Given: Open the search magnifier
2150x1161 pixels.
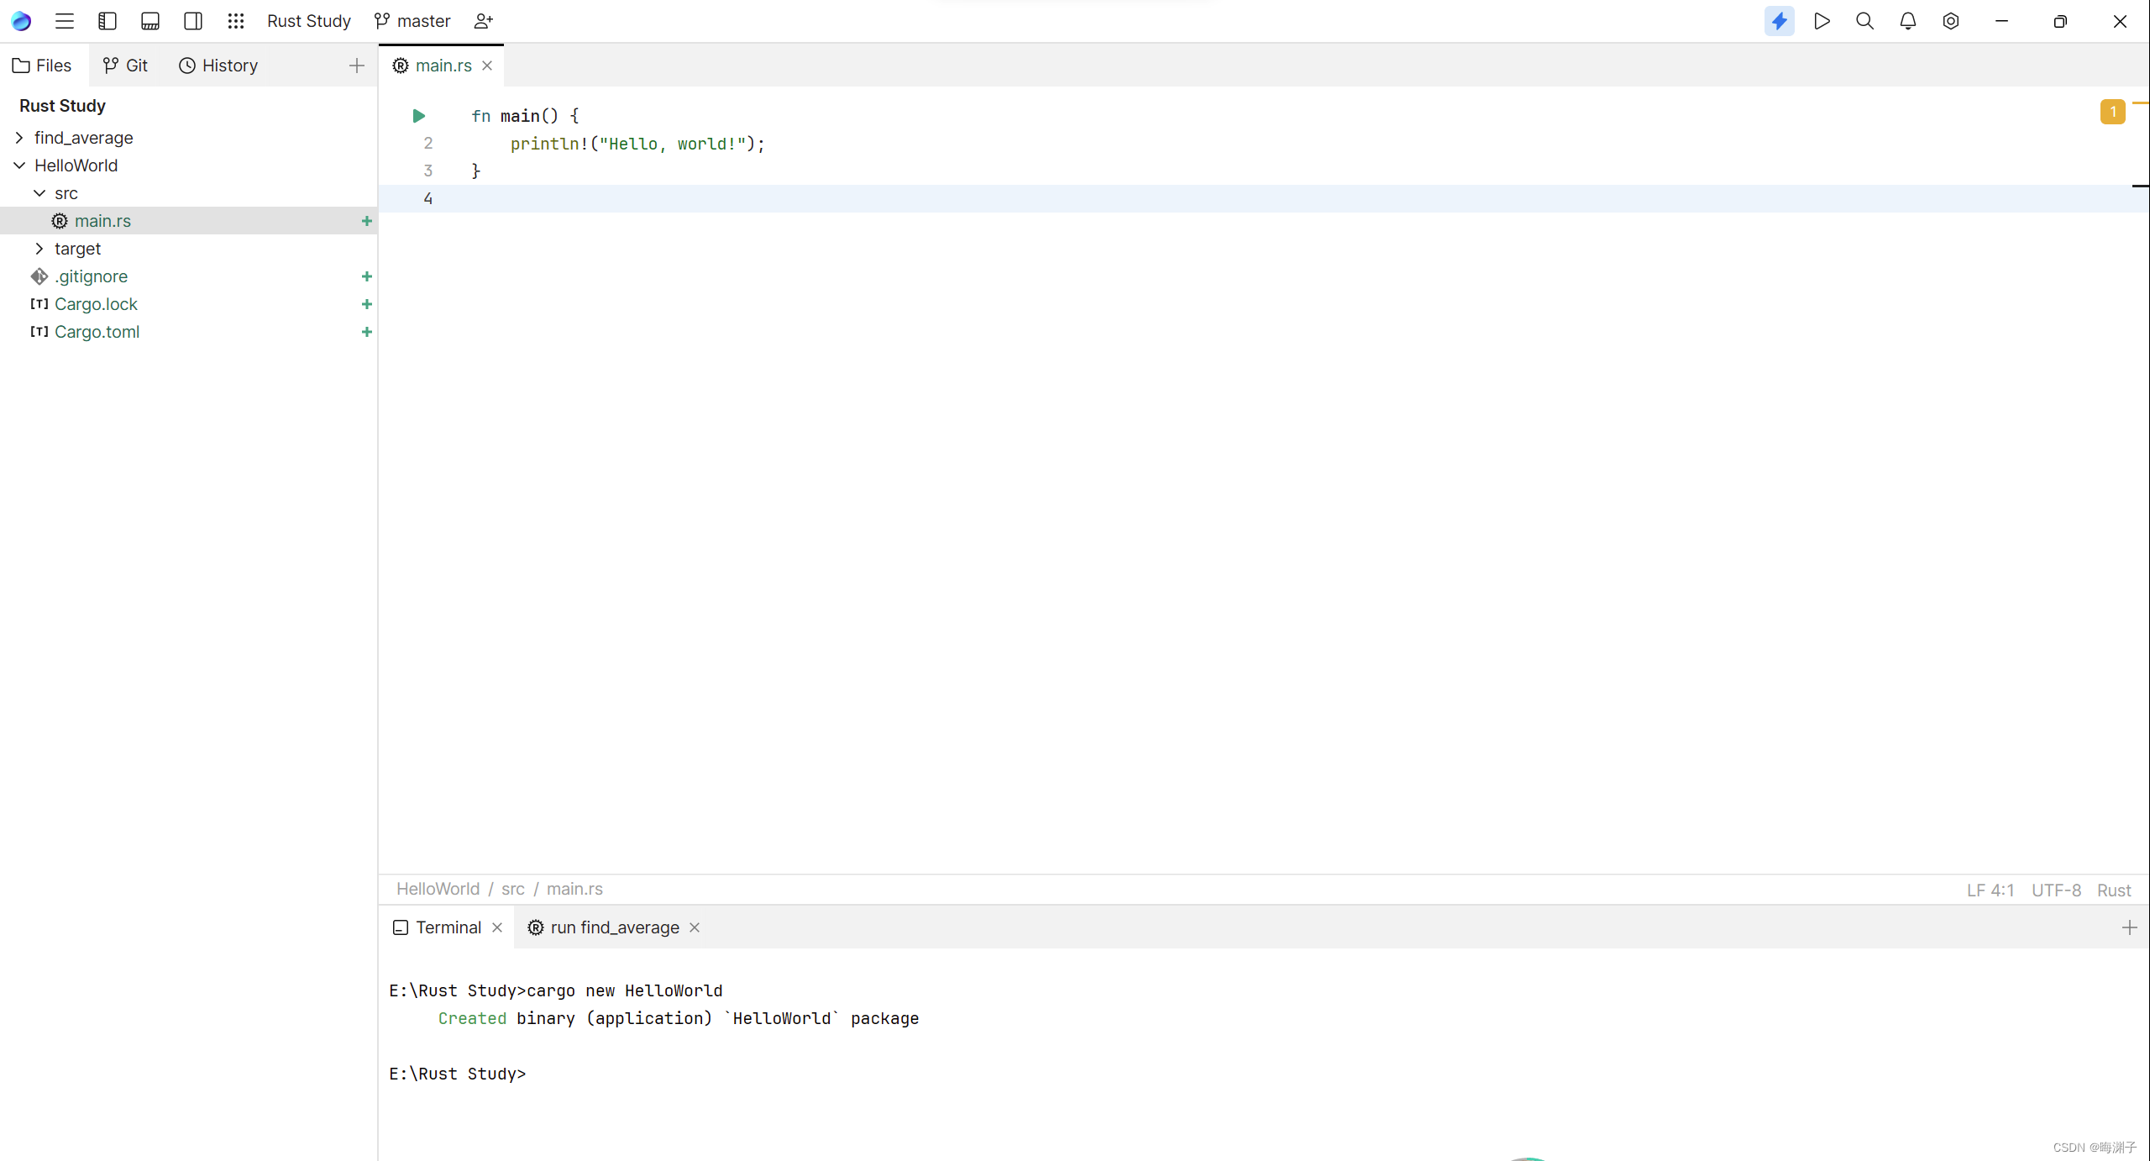Looking at the screenshot, I should (x=1864, y=21).
